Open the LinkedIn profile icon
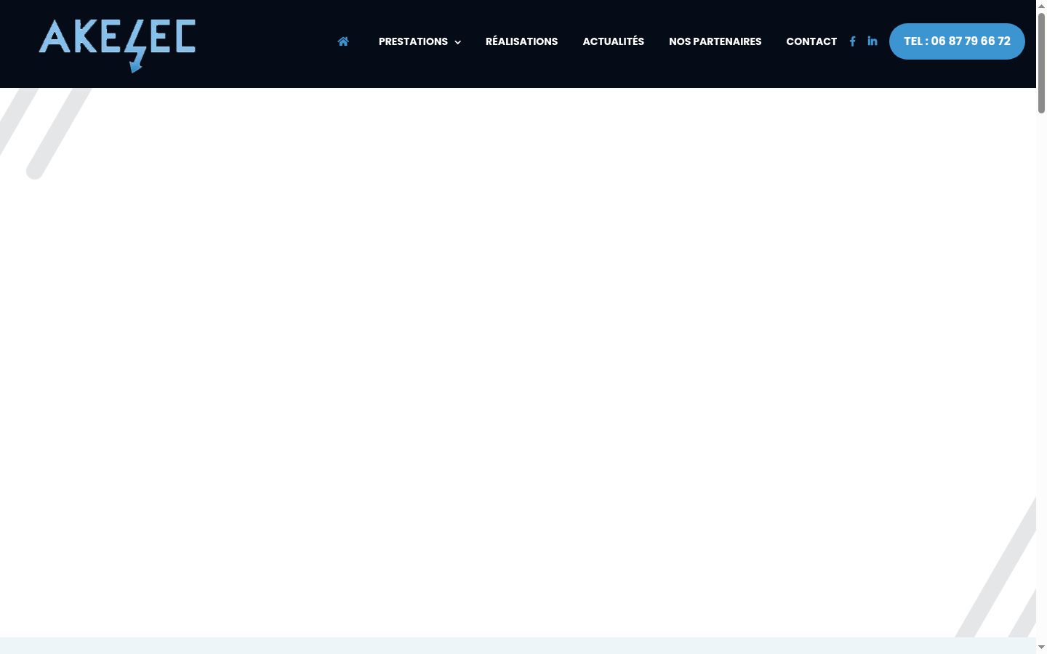 click(872, 41)
